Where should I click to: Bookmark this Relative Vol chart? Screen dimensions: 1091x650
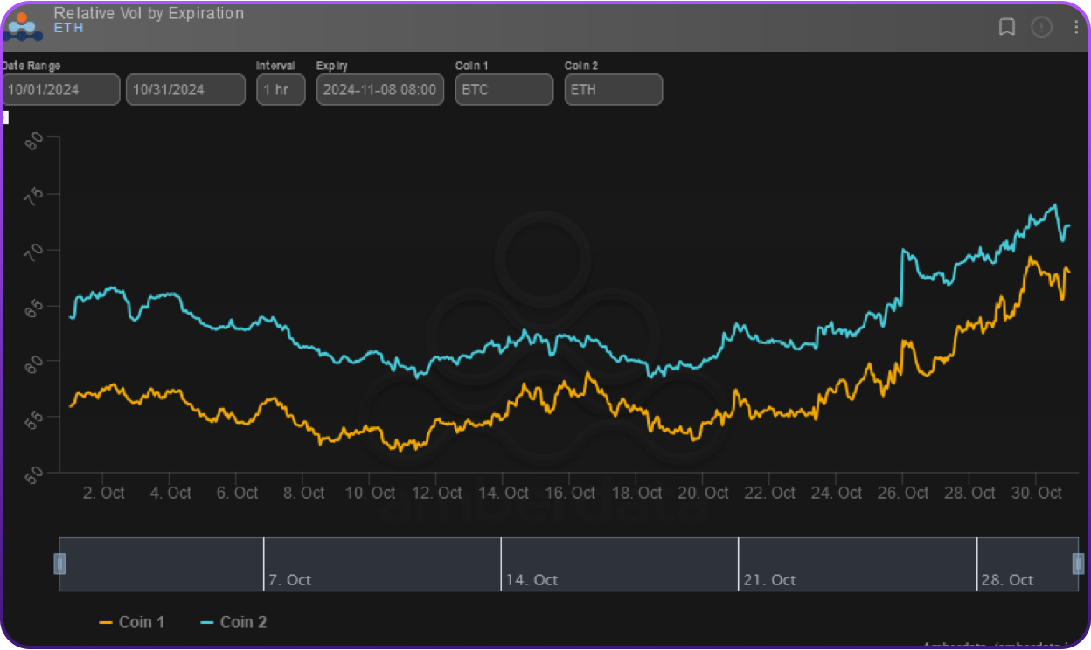(1007, 27)
